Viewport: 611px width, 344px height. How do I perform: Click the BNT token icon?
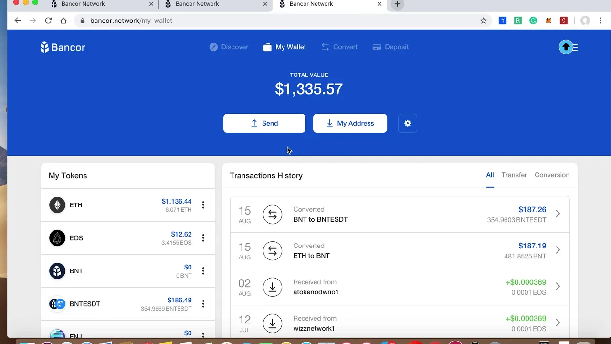(x=57, y=271)
